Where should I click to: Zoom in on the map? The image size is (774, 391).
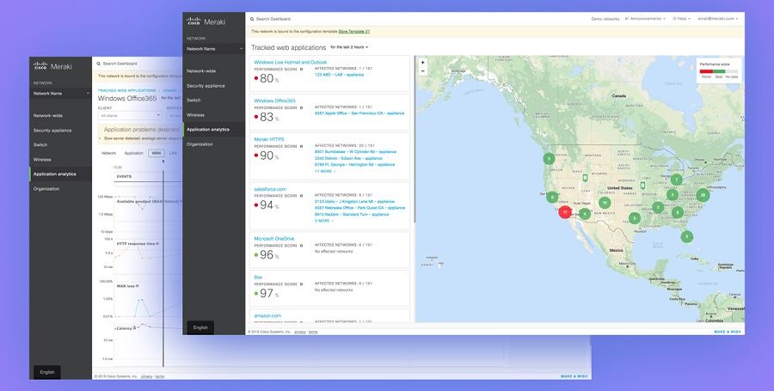pos(422,63)
